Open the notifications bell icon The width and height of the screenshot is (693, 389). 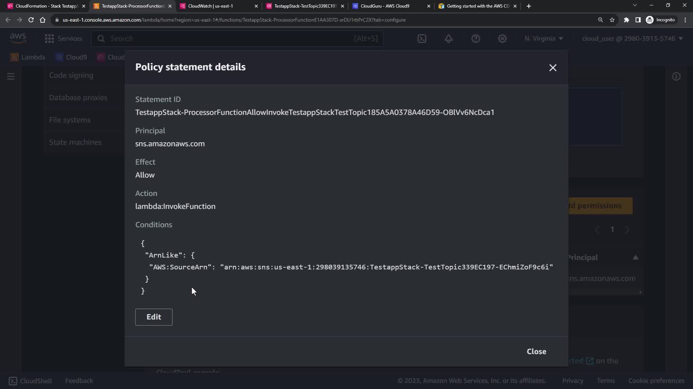pyautogui.click(x=449, y=39)
